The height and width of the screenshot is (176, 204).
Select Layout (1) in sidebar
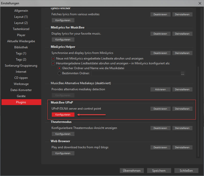pos(21,17)
